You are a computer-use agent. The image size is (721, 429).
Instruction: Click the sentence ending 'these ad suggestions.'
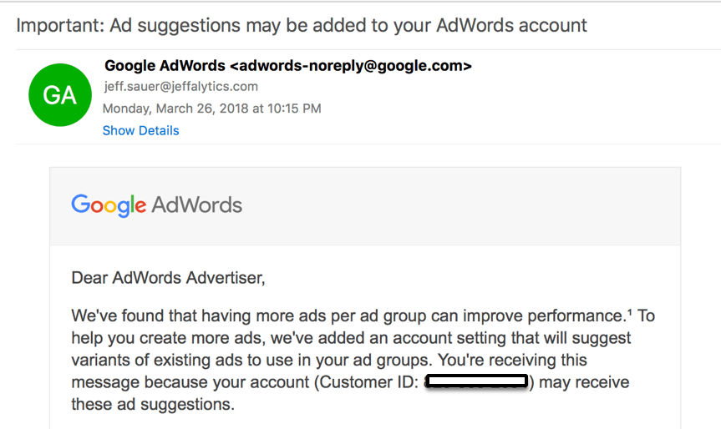(x=153, y=404)
